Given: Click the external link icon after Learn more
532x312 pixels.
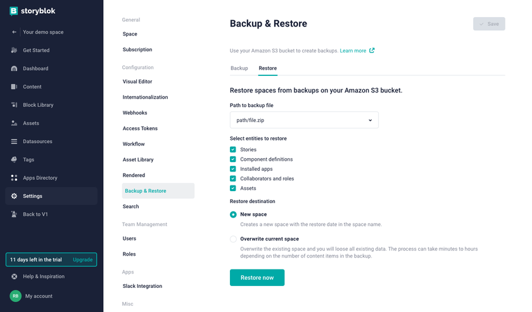Looking at the screenshot, I should [372, 51].
